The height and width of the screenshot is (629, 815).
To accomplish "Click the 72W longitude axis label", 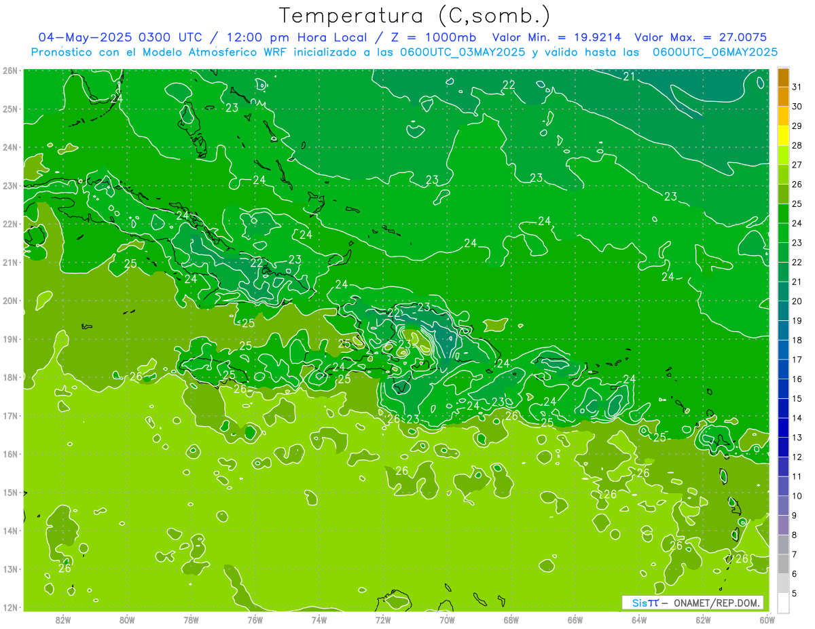I will click(383, 620).
